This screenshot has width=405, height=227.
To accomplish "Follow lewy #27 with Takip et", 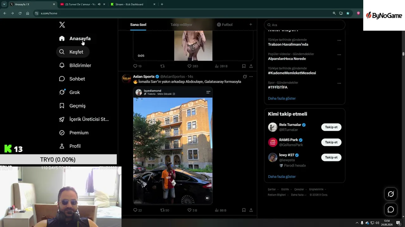I will (x=331, y=157).
